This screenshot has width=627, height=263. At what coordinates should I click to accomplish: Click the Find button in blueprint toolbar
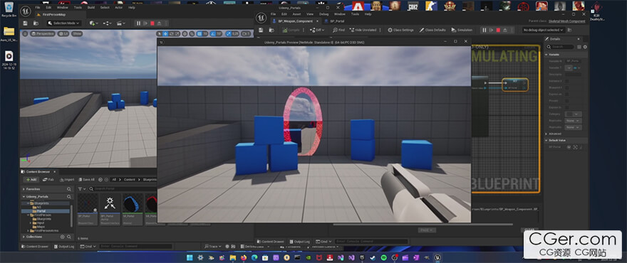338,30
